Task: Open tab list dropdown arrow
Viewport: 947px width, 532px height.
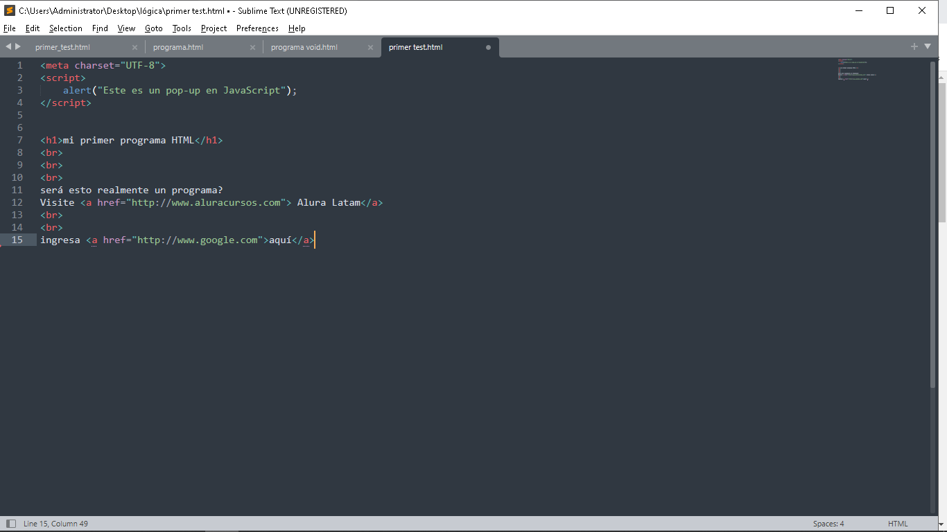Action: (928, 46)
